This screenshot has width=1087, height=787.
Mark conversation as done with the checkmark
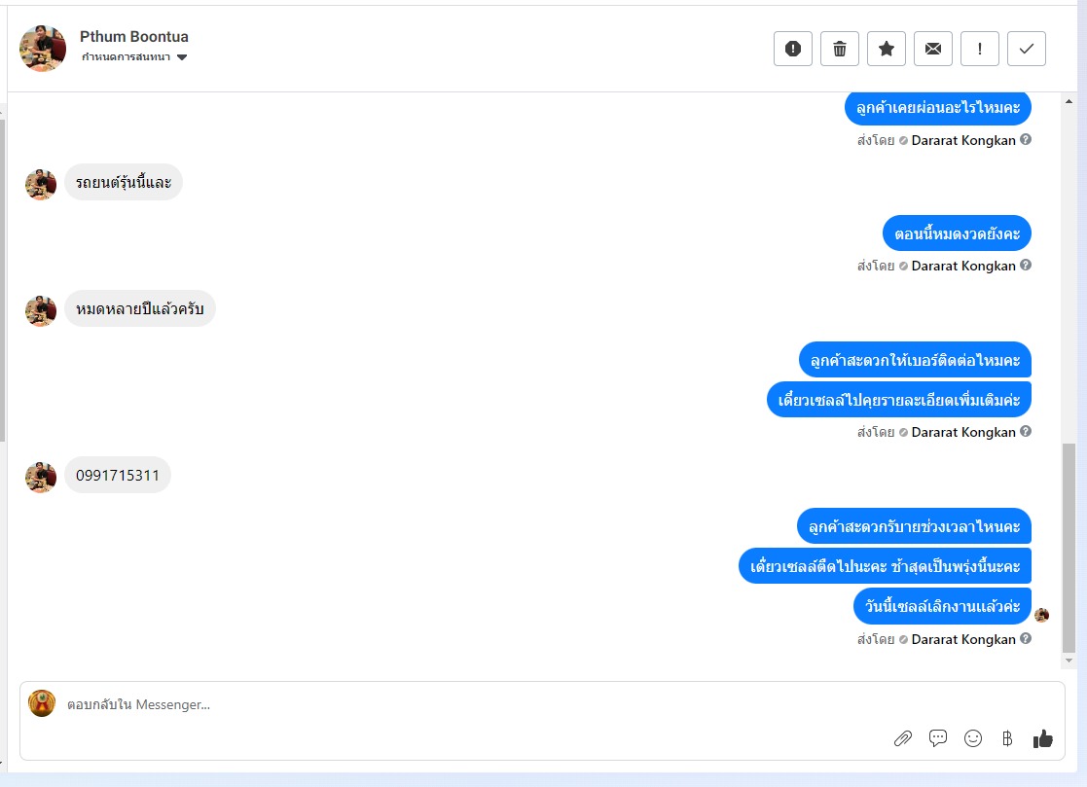1027,49
